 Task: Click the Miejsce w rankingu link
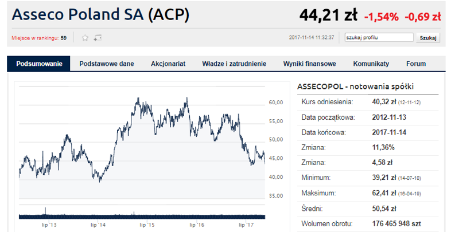pos(35,38)
